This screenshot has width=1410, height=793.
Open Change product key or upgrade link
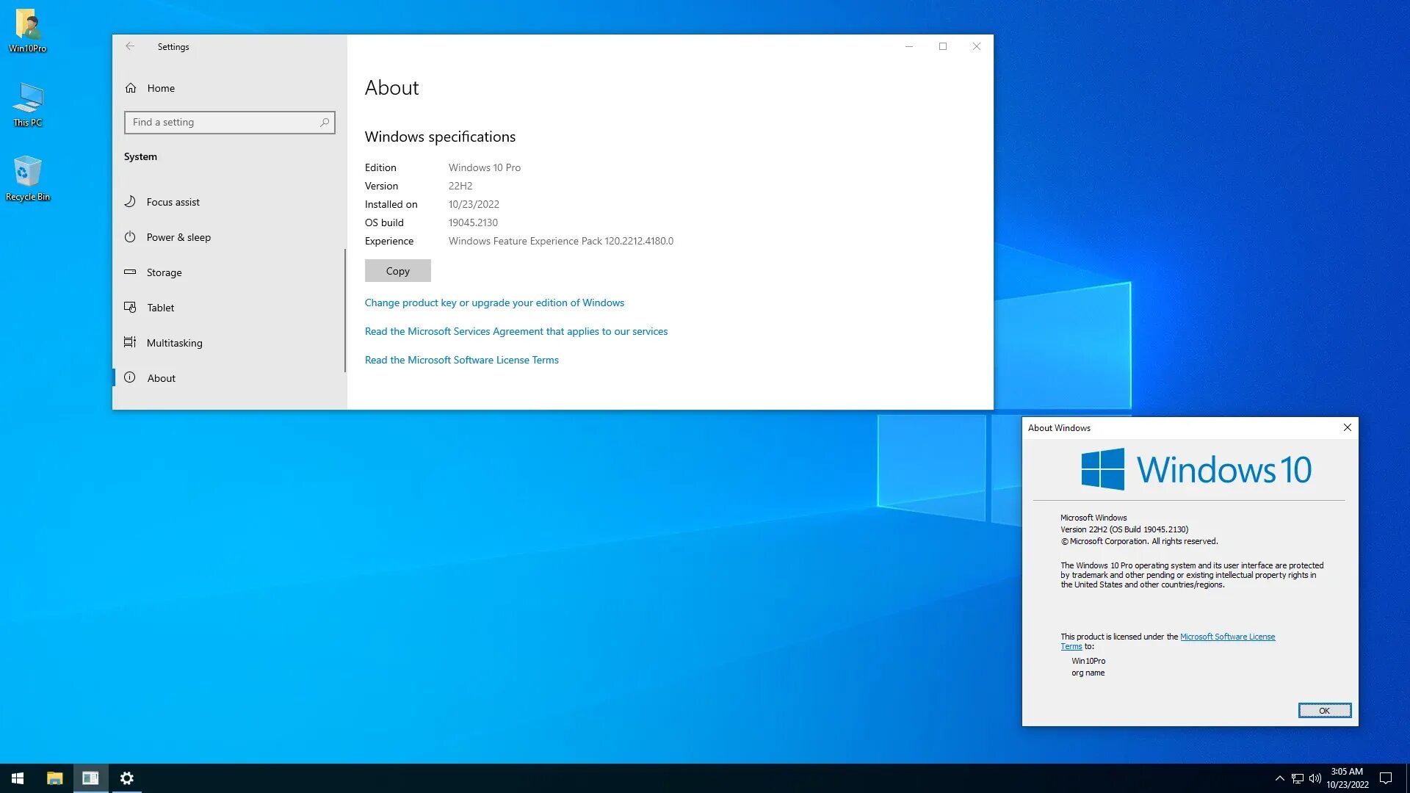click(494, 303)
